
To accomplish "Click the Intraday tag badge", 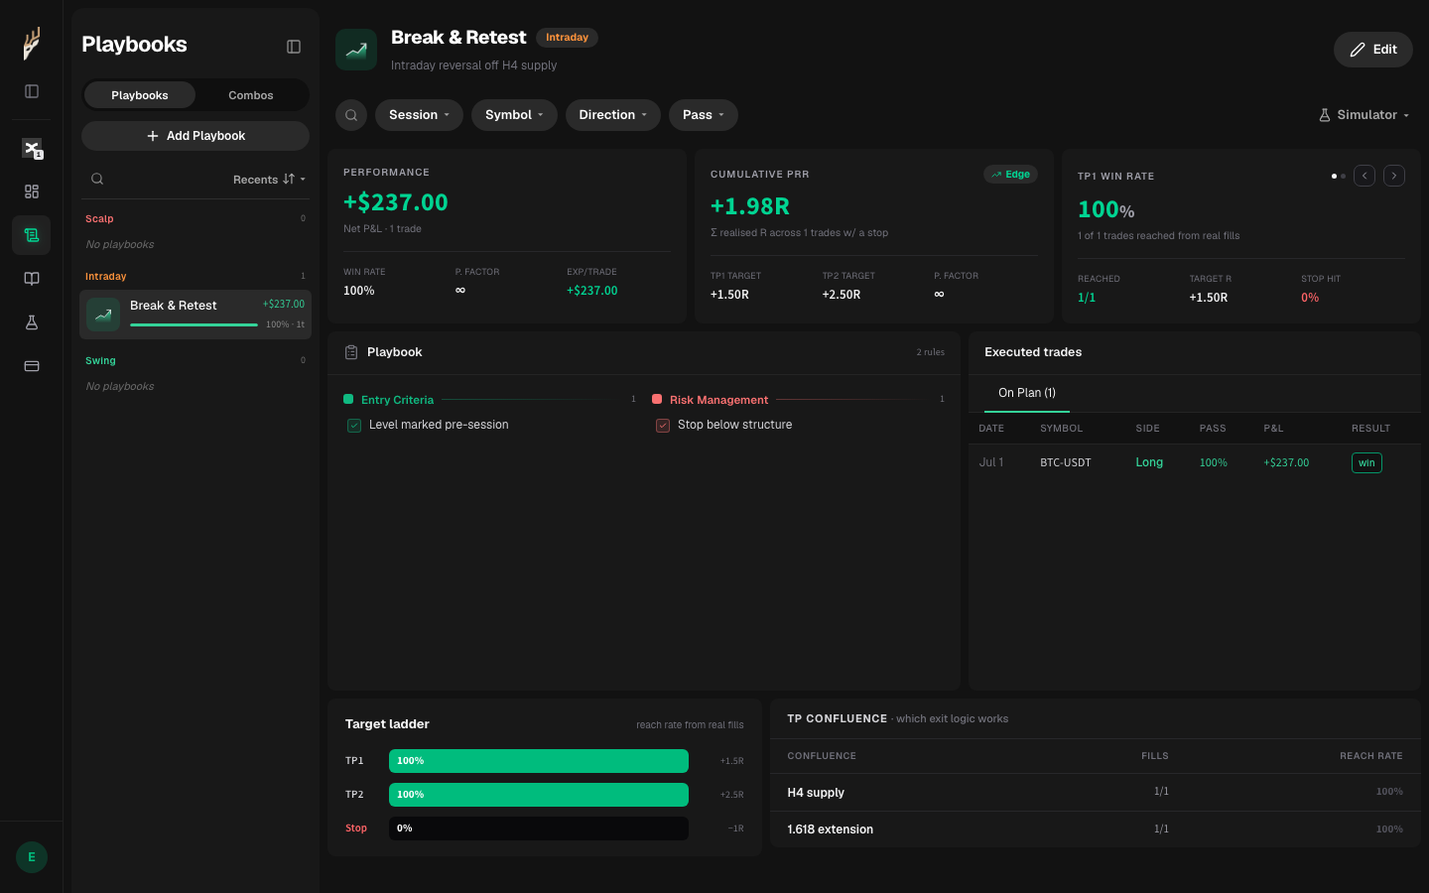I will tap(567, 38).
